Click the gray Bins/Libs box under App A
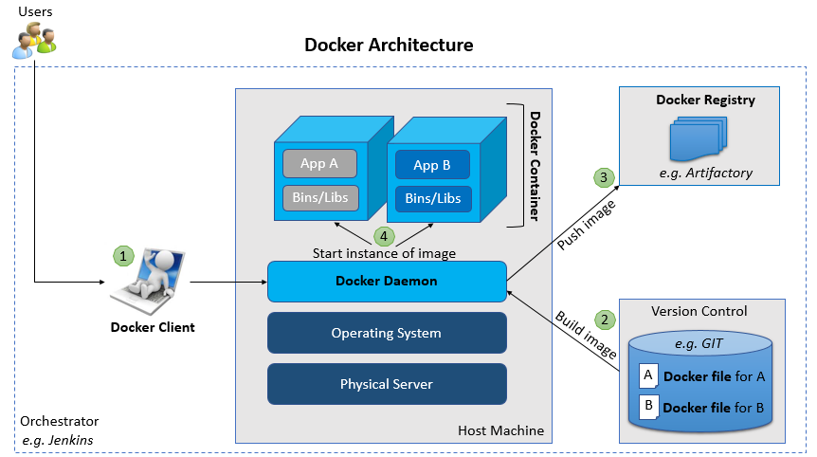This screenshot has width=817, height=457. (x=320, y=198)
